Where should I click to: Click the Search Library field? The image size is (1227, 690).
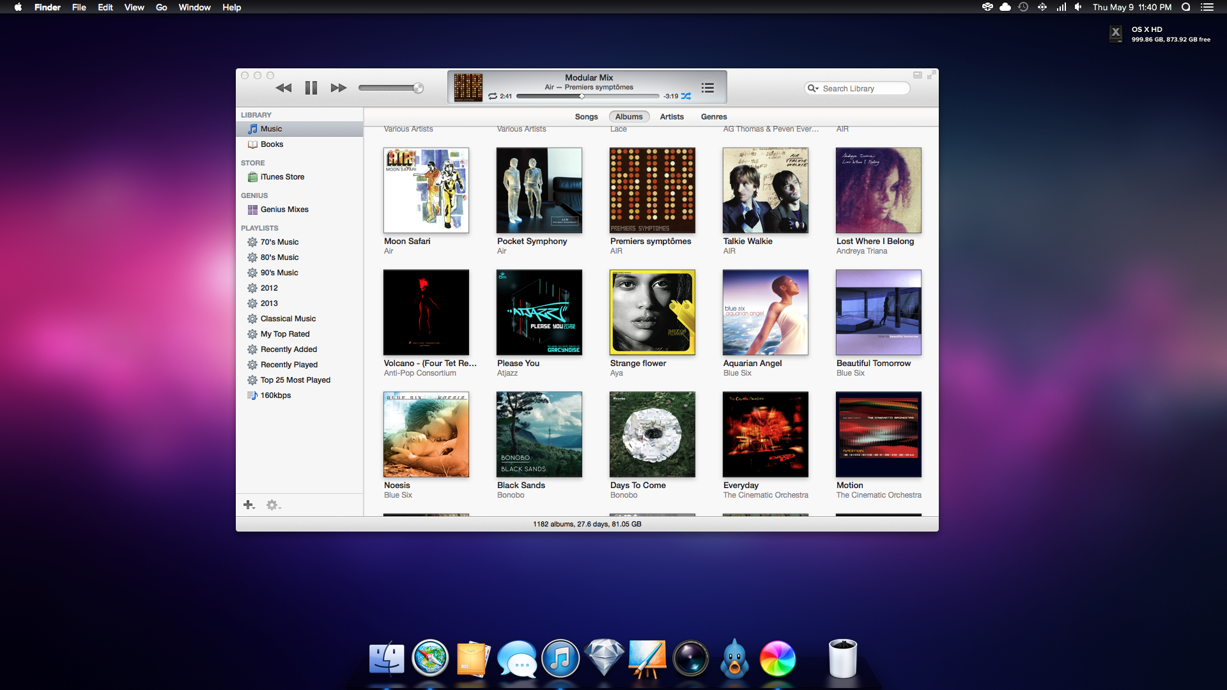point(857,88)
